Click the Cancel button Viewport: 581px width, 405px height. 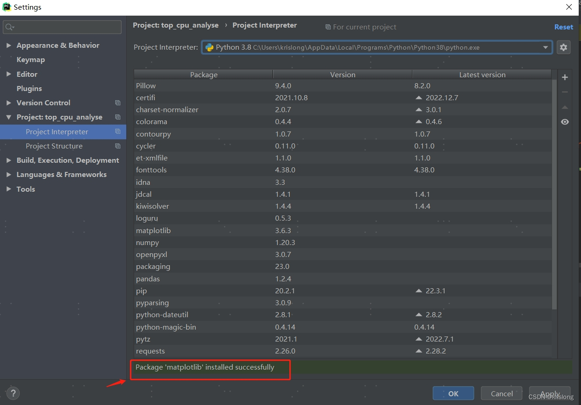tap(502, 394)
